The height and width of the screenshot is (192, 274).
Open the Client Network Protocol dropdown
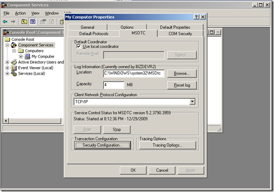[192, 101]
